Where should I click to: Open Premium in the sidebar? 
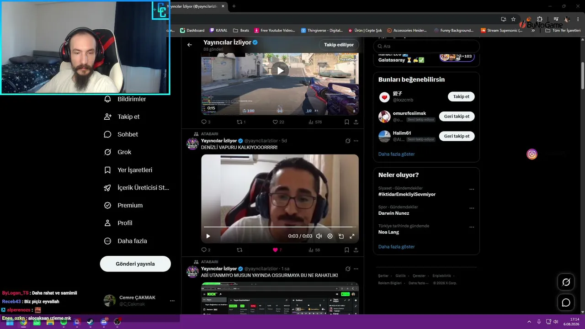tap(123, 206)
